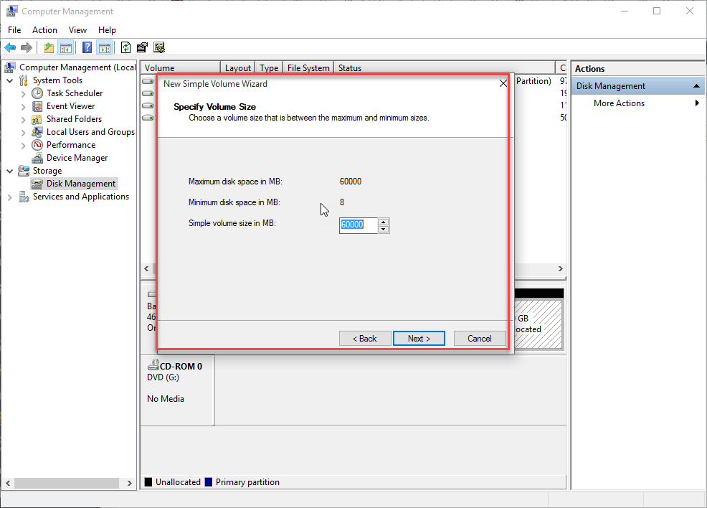
Task: Increase volume size with the up spinner arrow
Action: (384, 222)
